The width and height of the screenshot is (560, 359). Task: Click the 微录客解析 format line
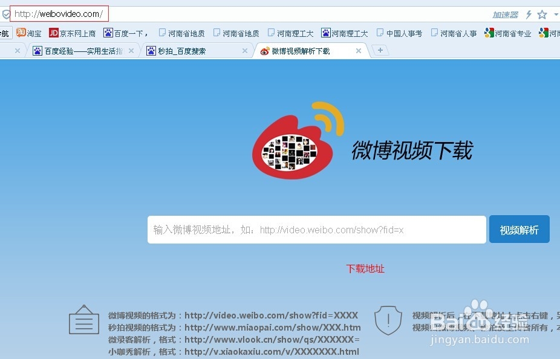234,340
